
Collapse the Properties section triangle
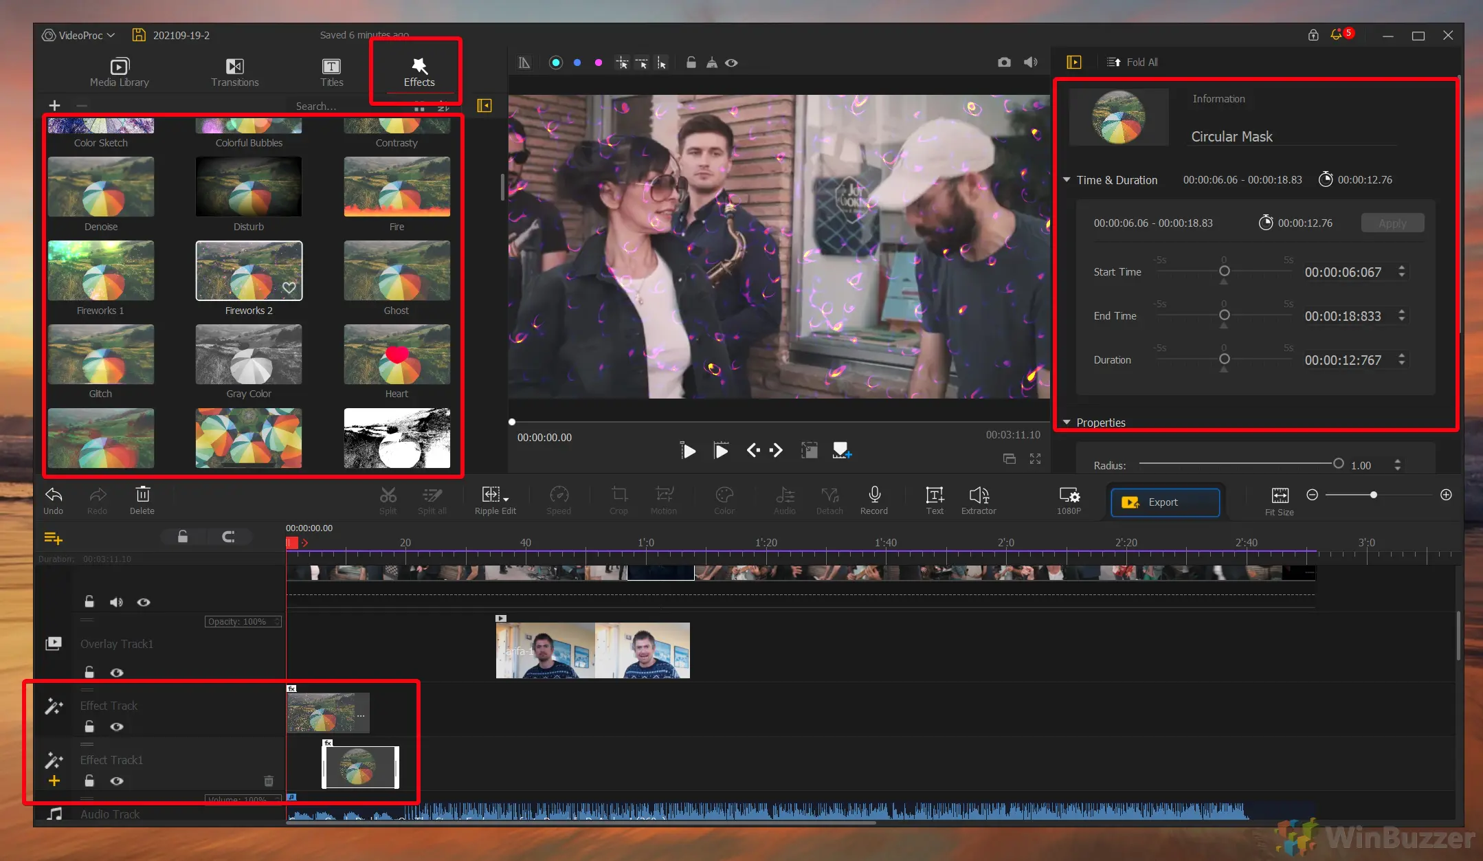tap(1067, 423)
